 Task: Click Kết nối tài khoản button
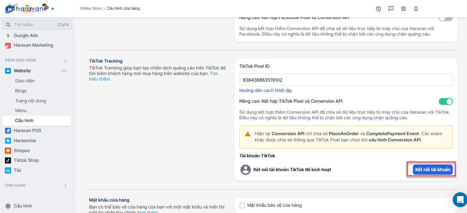click(433, 169)
